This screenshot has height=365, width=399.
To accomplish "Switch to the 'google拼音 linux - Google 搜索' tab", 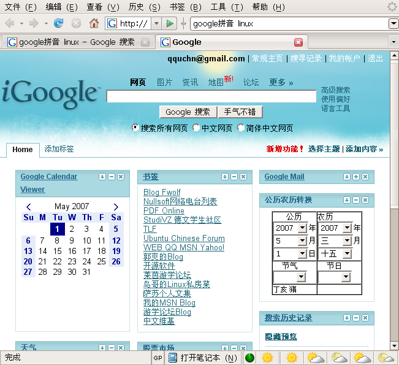I will [x=77, y=42].
